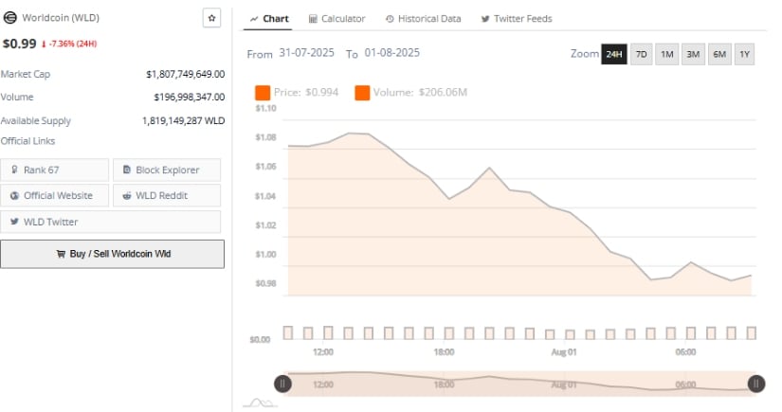Grab the left range navigator handle
782x412 pixels.
282,384
